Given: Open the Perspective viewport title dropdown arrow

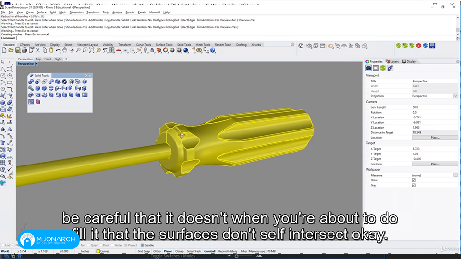Looking at the screenshot, I should (x=36, y=64).
